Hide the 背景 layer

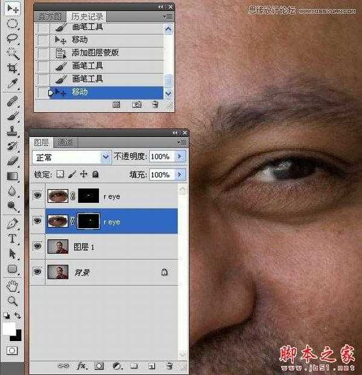[37, 272]
